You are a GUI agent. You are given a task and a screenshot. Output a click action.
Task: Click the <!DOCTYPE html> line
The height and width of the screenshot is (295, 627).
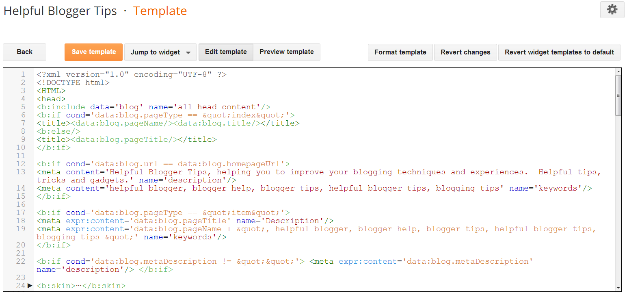(x=73, y=82)
